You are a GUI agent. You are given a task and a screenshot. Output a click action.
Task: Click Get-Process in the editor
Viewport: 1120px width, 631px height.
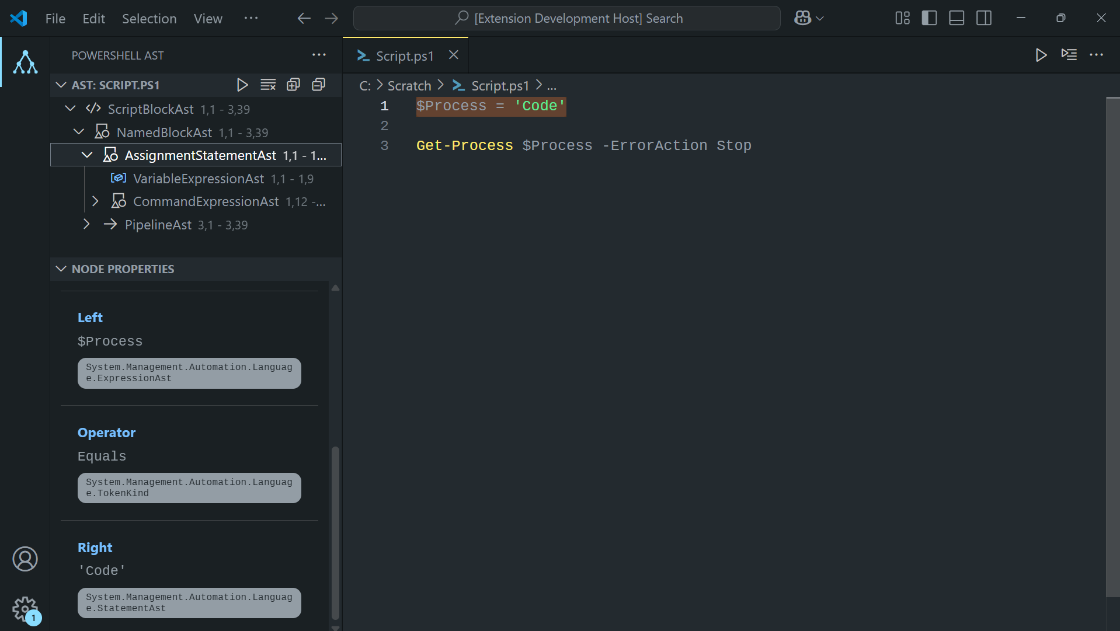pos(464,145)
